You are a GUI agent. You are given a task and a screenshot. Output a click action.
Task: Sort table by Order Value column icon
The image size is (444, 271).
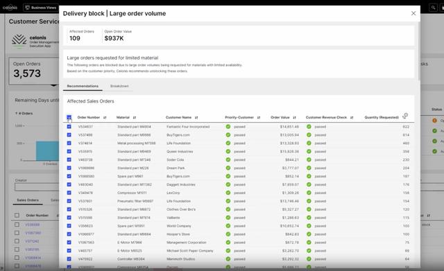pyautogui.click(x=294, y=117)
